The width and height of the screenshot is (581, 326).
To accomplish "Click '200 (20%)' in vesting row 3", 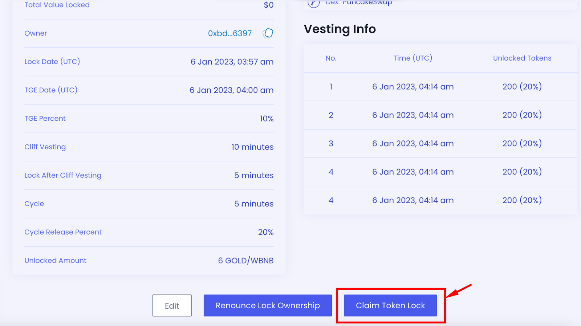I will 522,143.
